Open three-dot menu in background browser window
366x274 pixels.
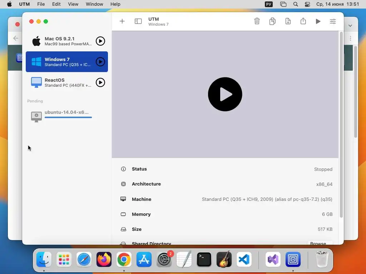pyautogui.click(x=350, y=39)
